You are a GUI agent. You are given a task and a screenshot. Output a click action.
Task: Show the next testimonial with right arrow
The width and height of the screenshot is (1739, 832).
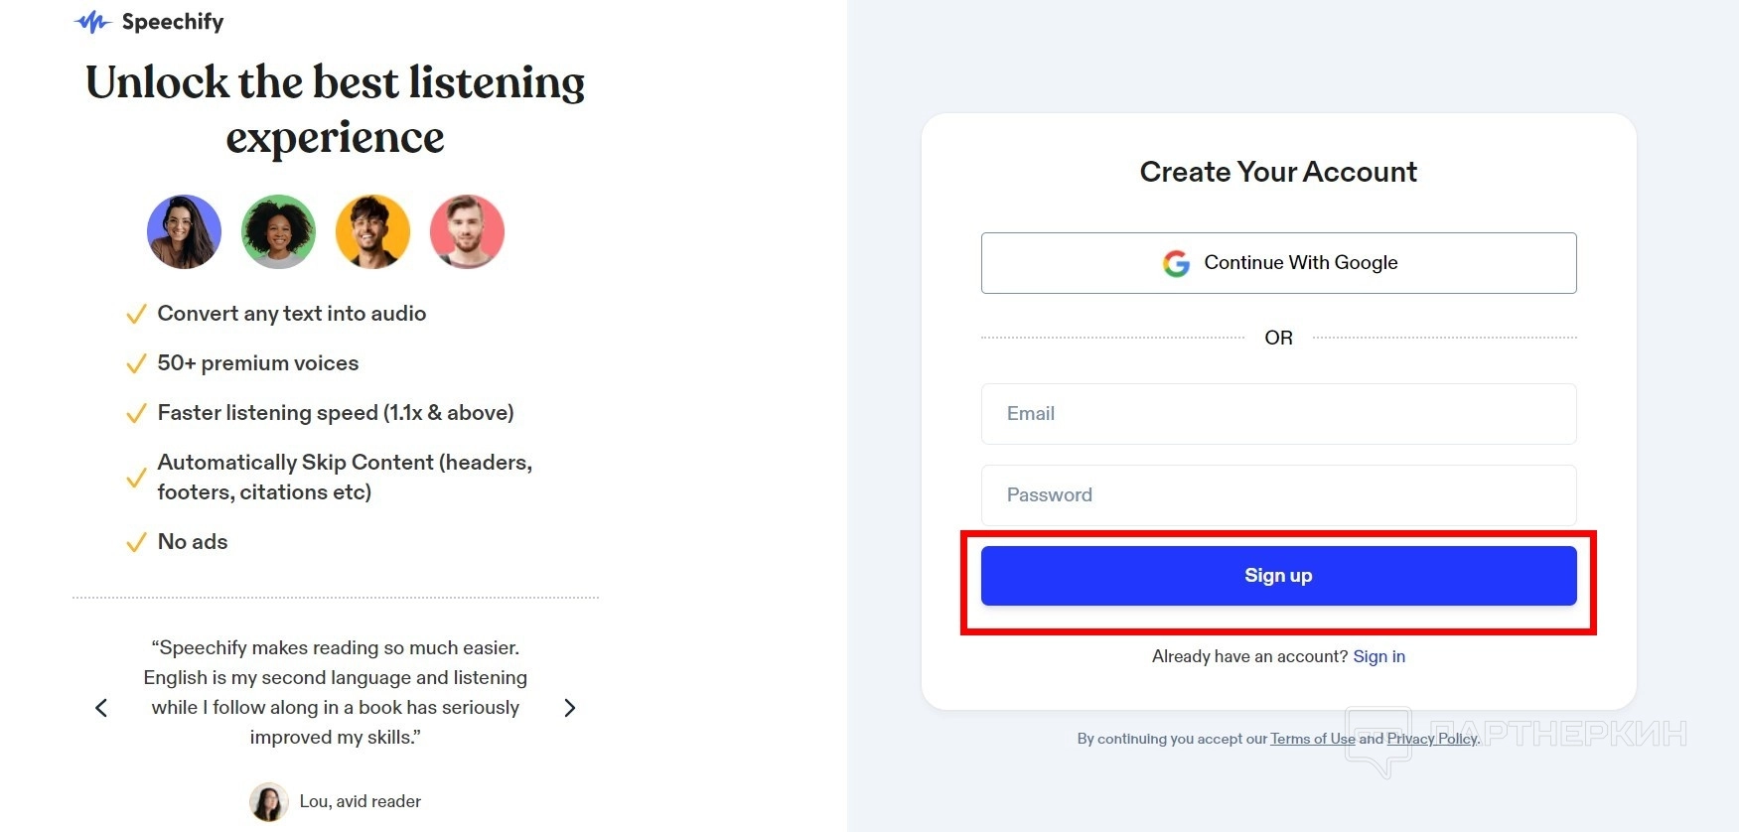[x=569, y=708]
